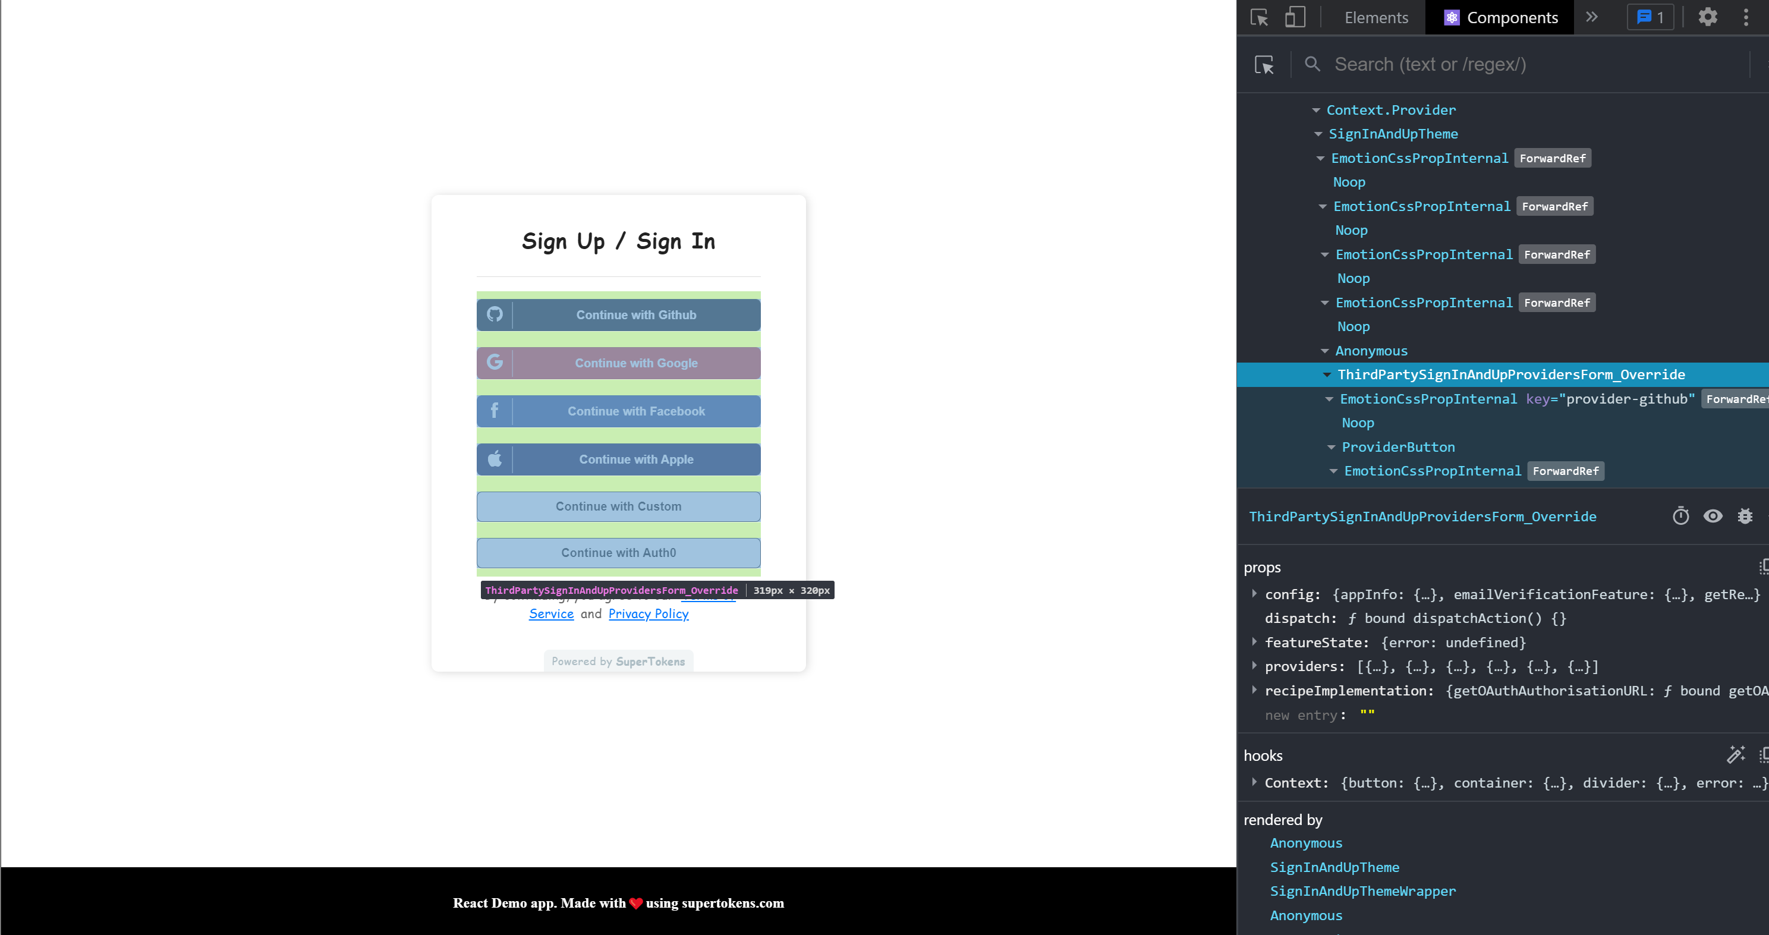Click ThirdPartySignInAndUpProvidersForm_Override tree item
The image size is (1769, 935).
click(1512, 374)
